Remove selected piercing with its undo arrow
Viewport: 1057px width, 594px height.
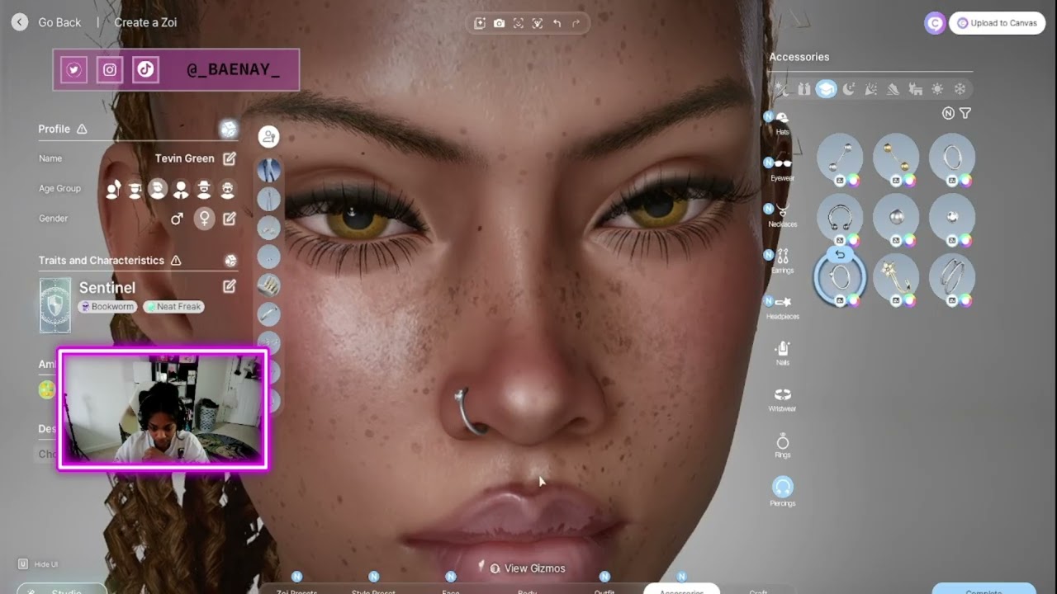coord(840,254)
